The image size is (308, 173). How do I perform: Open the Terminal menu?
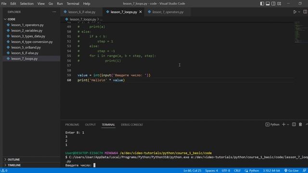pyautogui.click(x=73, y=3)
